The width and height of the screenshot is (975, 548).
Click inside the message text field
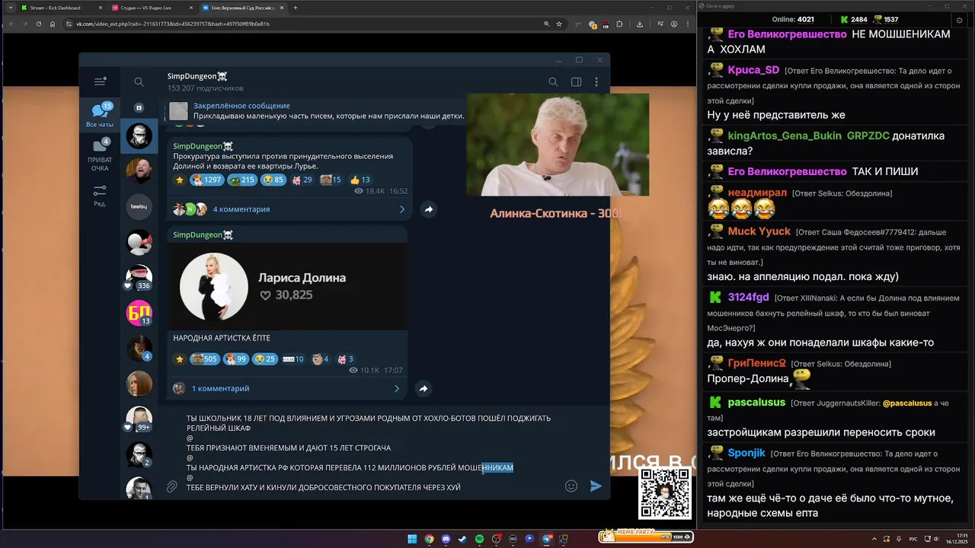[369, 453]
